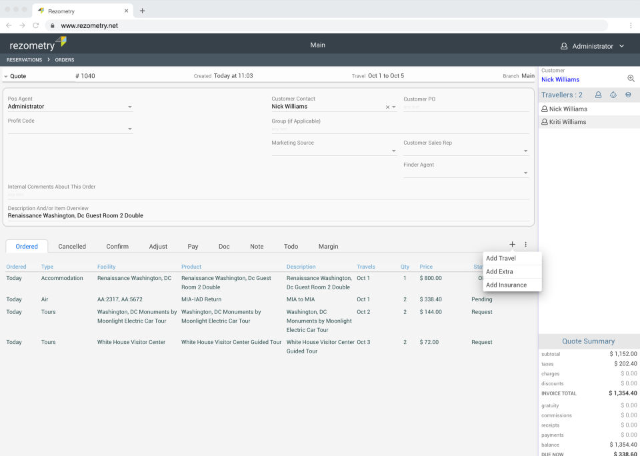Select Add Insurance from the popup menu
The height and width of the screenshot is (456, 640).
tap(506, 285)
